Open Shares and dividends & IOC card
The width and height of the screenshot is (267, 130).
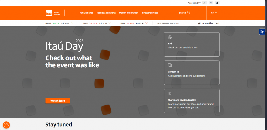coord(192,101)
